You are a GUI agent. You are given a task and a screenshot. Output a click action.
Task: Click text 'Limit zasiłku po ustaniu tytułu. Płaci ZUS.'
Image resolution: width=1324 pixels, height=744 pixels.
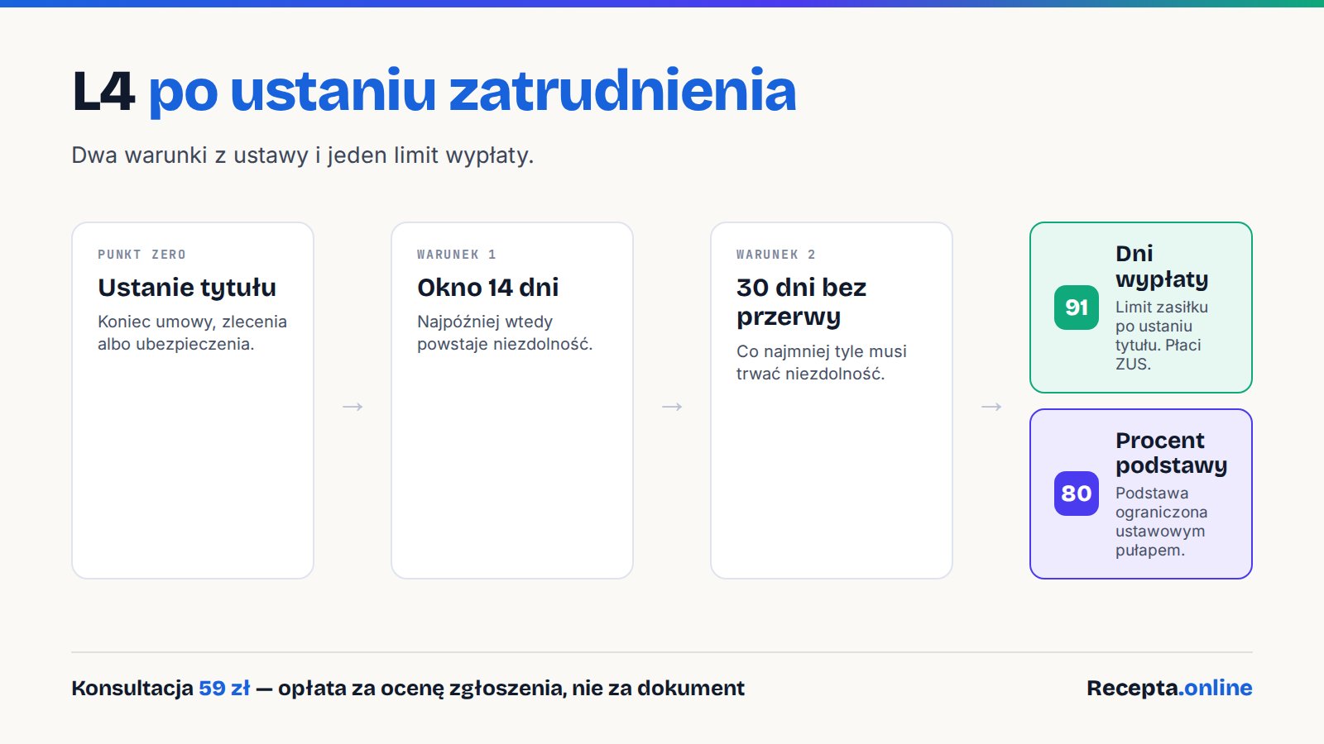1162,335
